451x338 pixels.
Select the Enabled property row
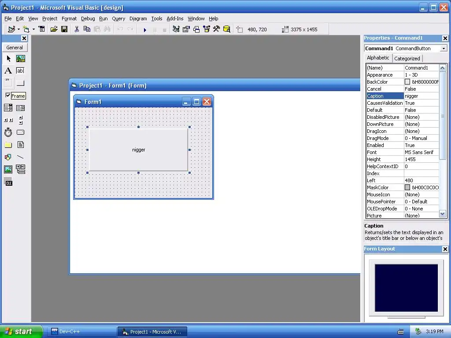[403, 145]
